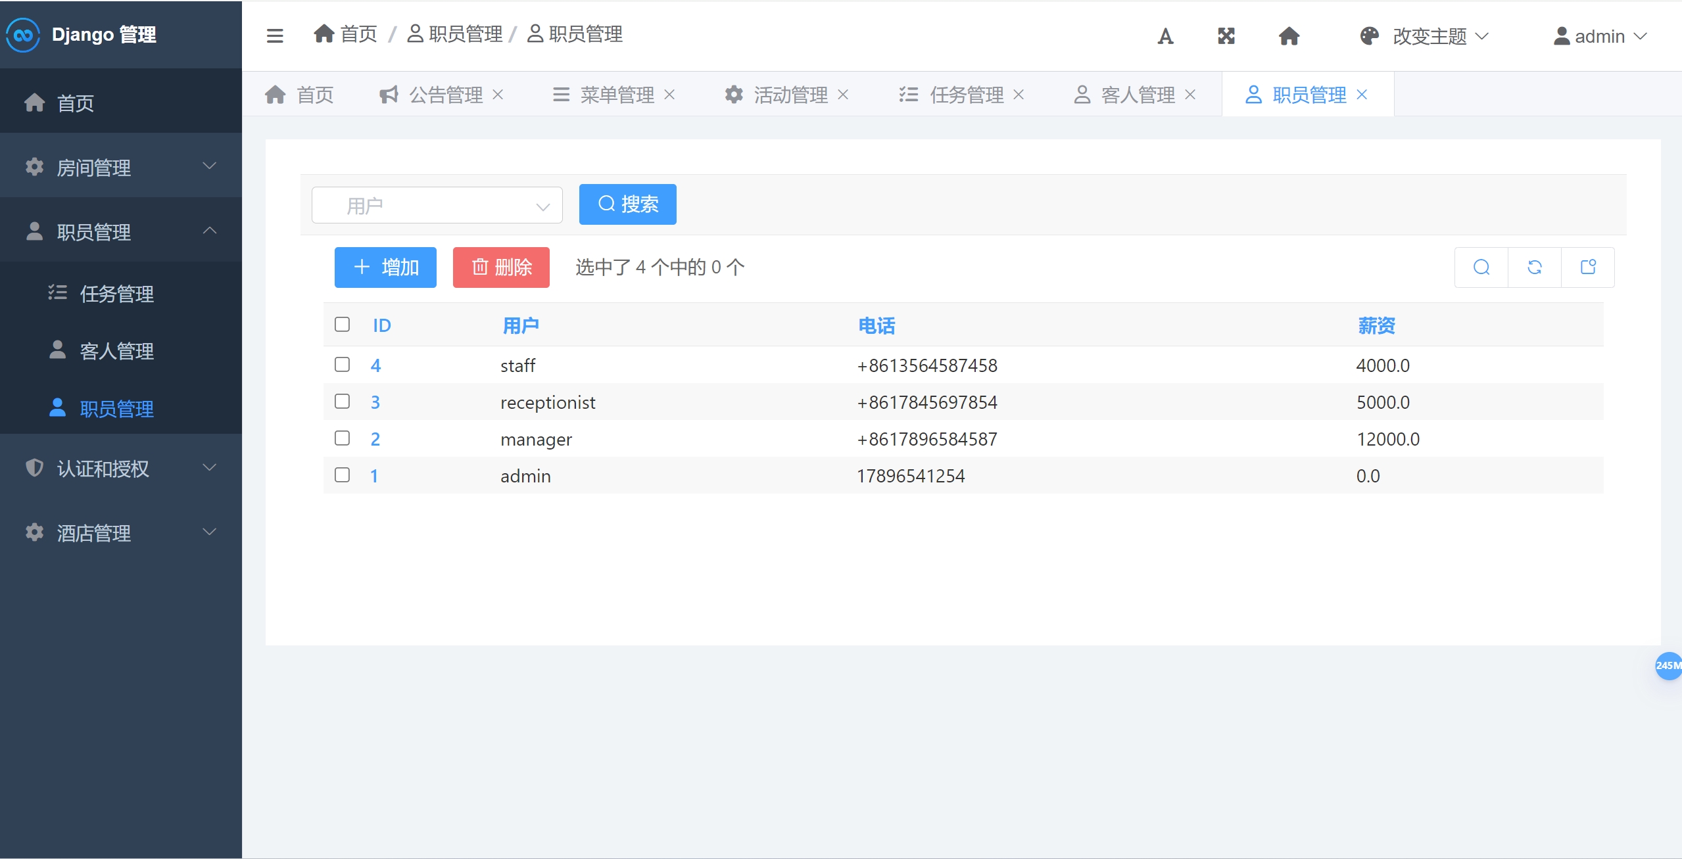
Task: Toggle the select-all header checkbox
Action: click(x=342, y=325)
